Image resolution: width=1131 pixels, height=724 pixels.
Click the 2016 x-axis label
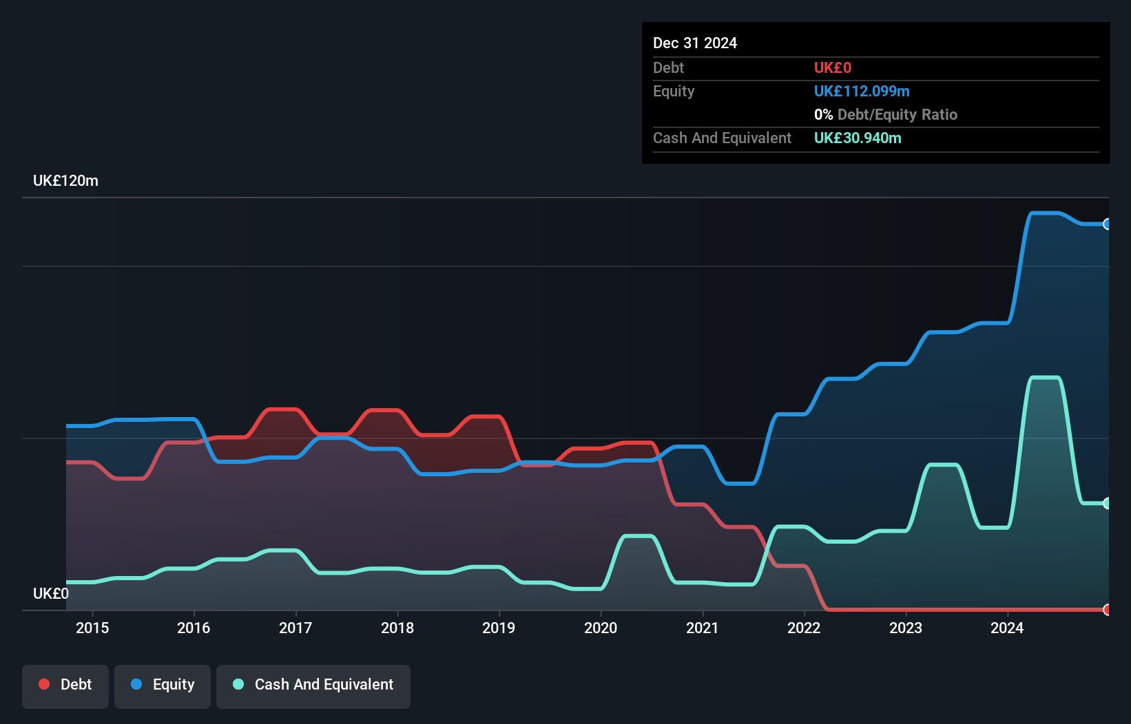194,628
